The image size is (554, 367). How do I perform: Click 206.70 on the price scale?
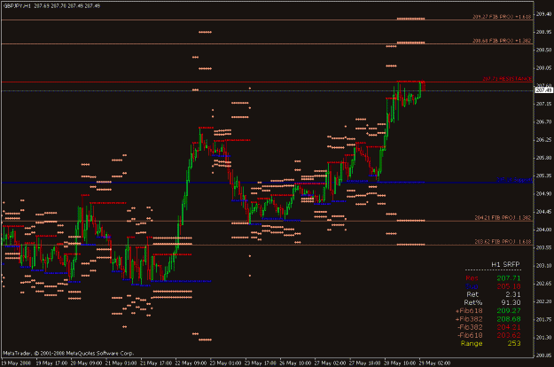(543, 121)
